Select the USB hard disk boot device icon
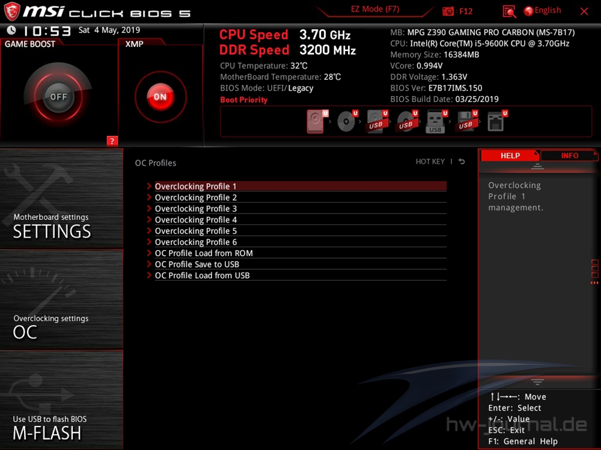 (x=377, y=121)
